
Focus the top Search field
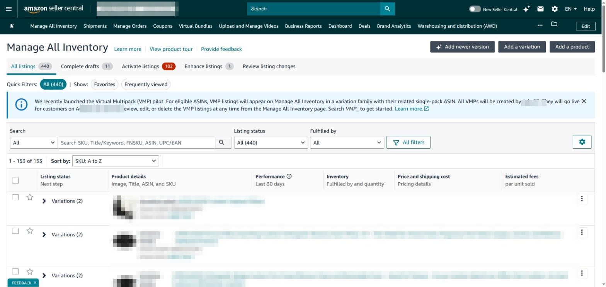(x=313, y=9)
